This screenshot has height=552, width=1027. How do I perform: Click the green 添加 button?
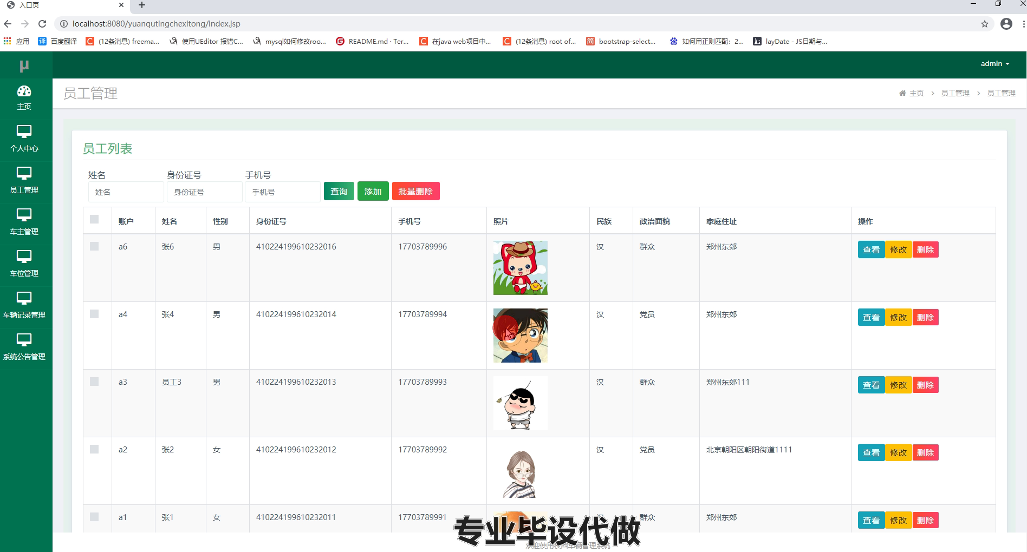373,191
